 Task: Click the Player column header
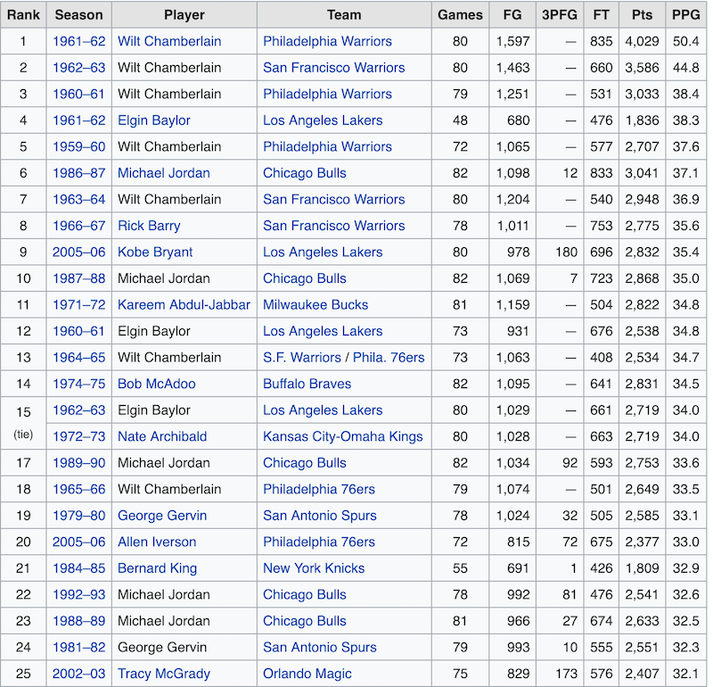[x=184, y=15]
